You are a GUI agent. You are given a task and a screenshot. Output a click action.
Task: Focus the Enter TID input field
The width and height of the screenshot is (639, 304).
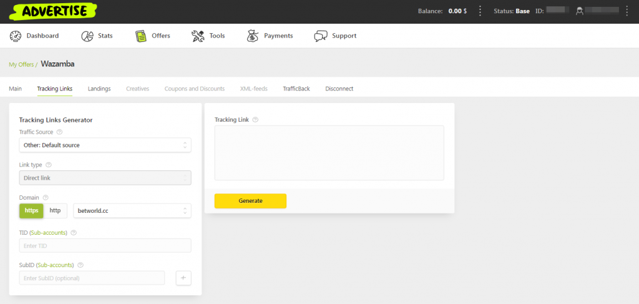pyautogui.click(x=105, y=246)
